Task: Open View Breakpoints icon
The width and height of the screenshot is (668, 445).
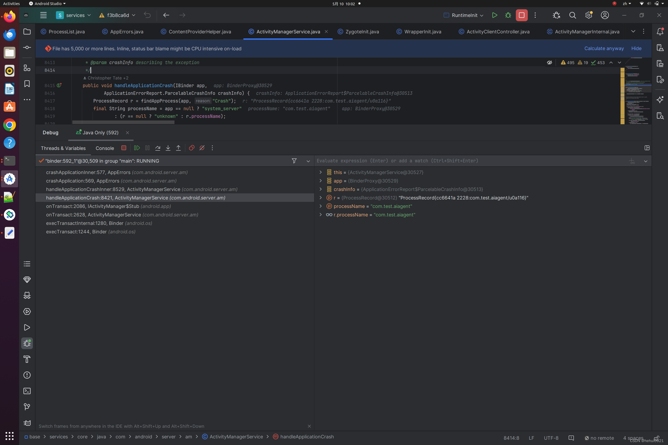Action: coord(192,148)
